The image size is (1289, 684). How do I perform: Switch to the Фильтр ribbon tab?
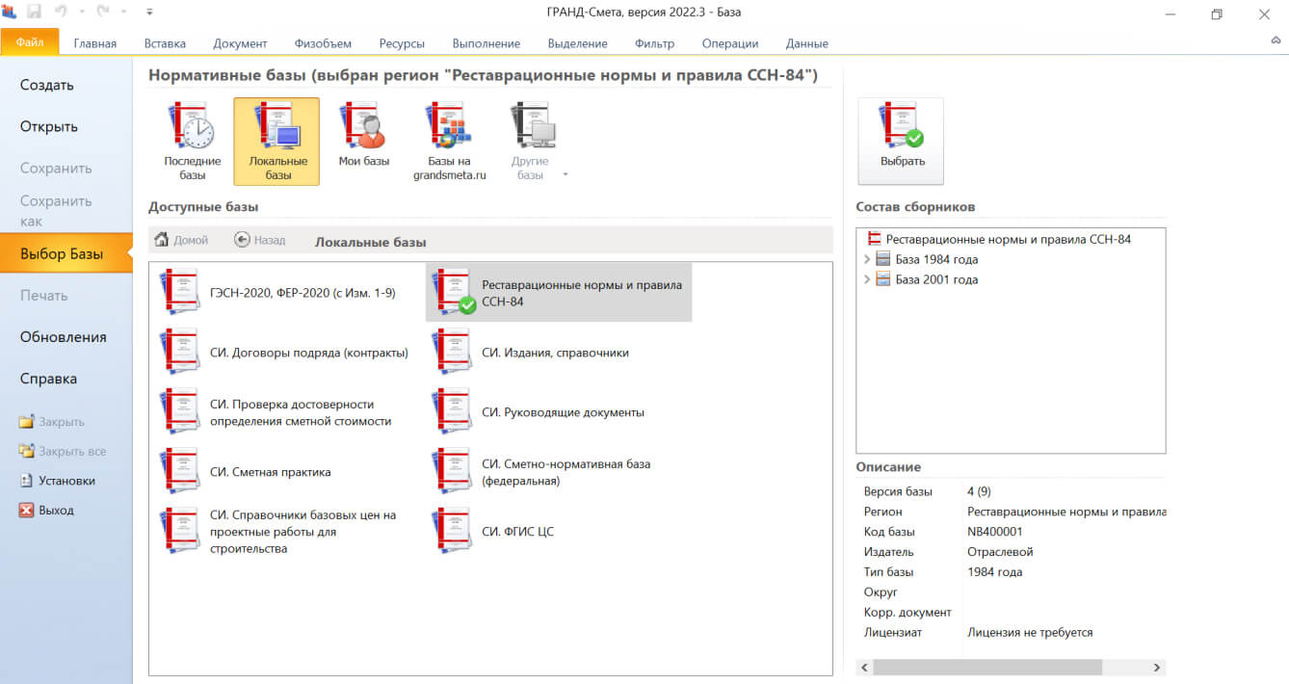[x=654, y=43]
